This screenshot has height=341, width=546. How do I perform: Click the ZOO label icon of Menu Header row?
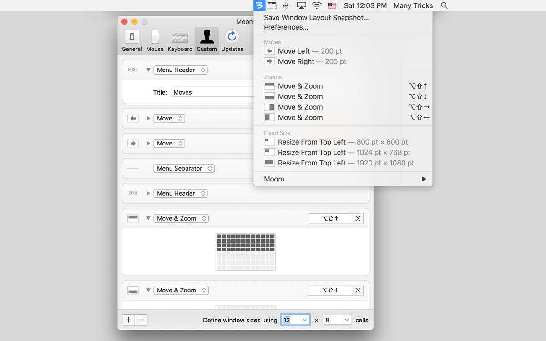tap(133, 193)
